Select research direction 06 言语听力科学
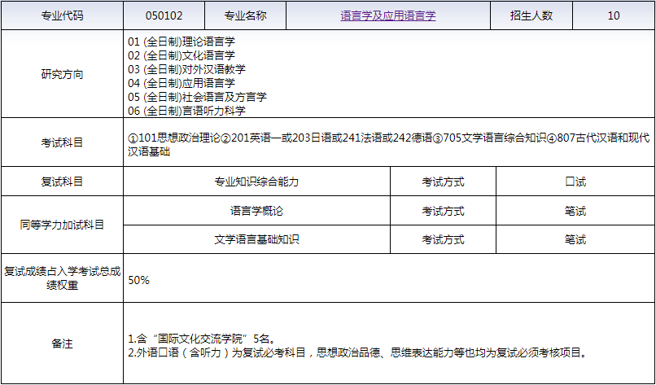The height and width of the screenshot is (385, 656). point(186,111)
